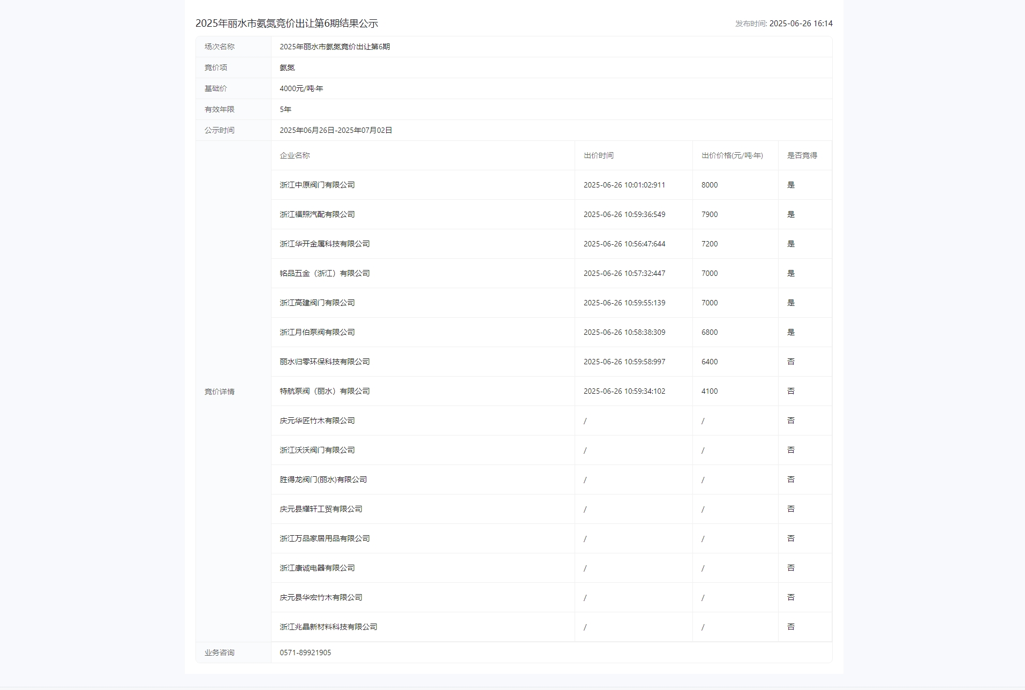Click bid time 2025-06-26 10:58:38:309
1025x690 pixels.
pyautogui.click(x=624, y=332)
